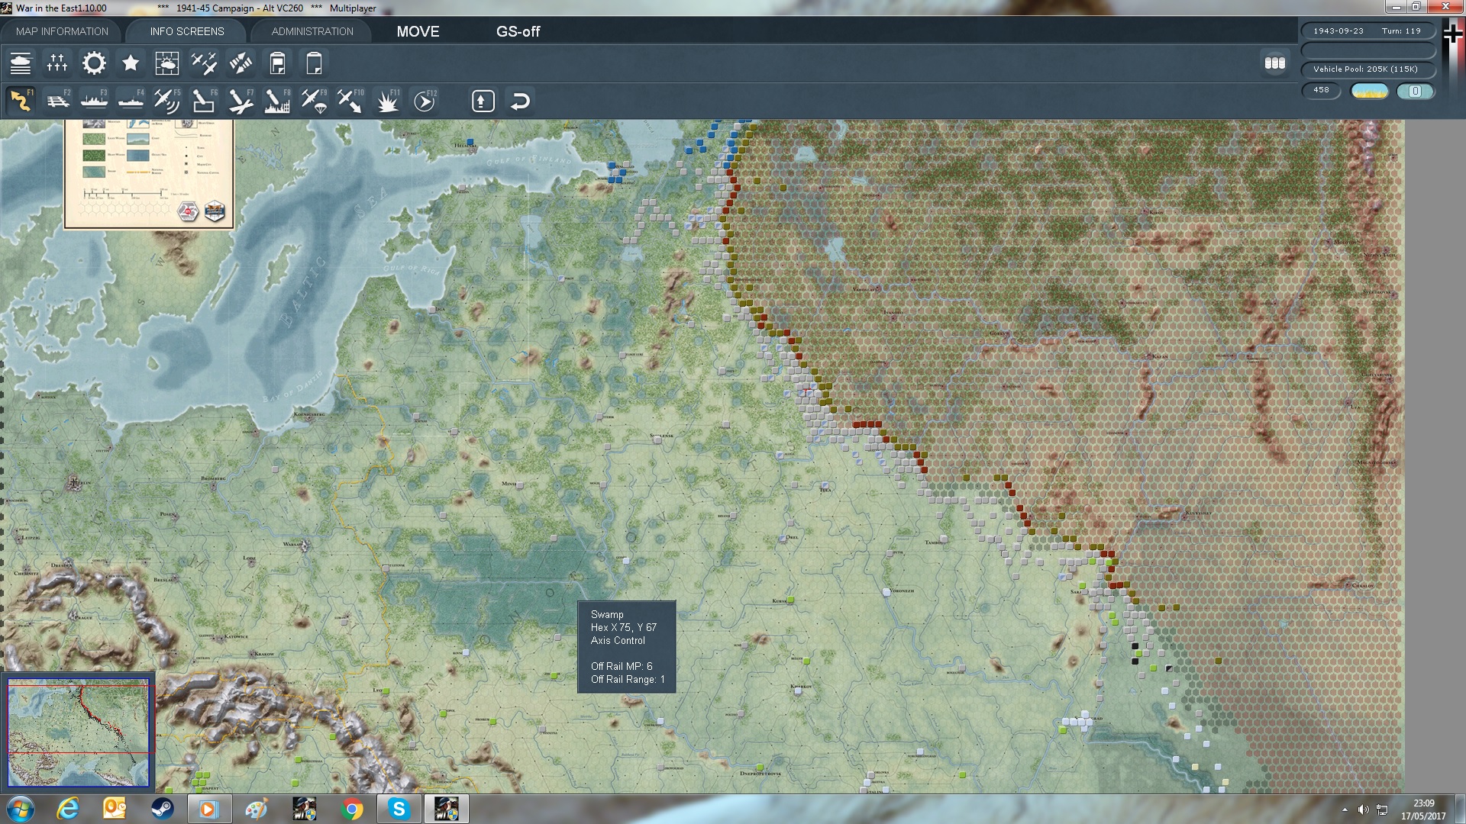Screen dimensions: 1466x824
Task: Select the F9 air transport mode
Action: 314,101
